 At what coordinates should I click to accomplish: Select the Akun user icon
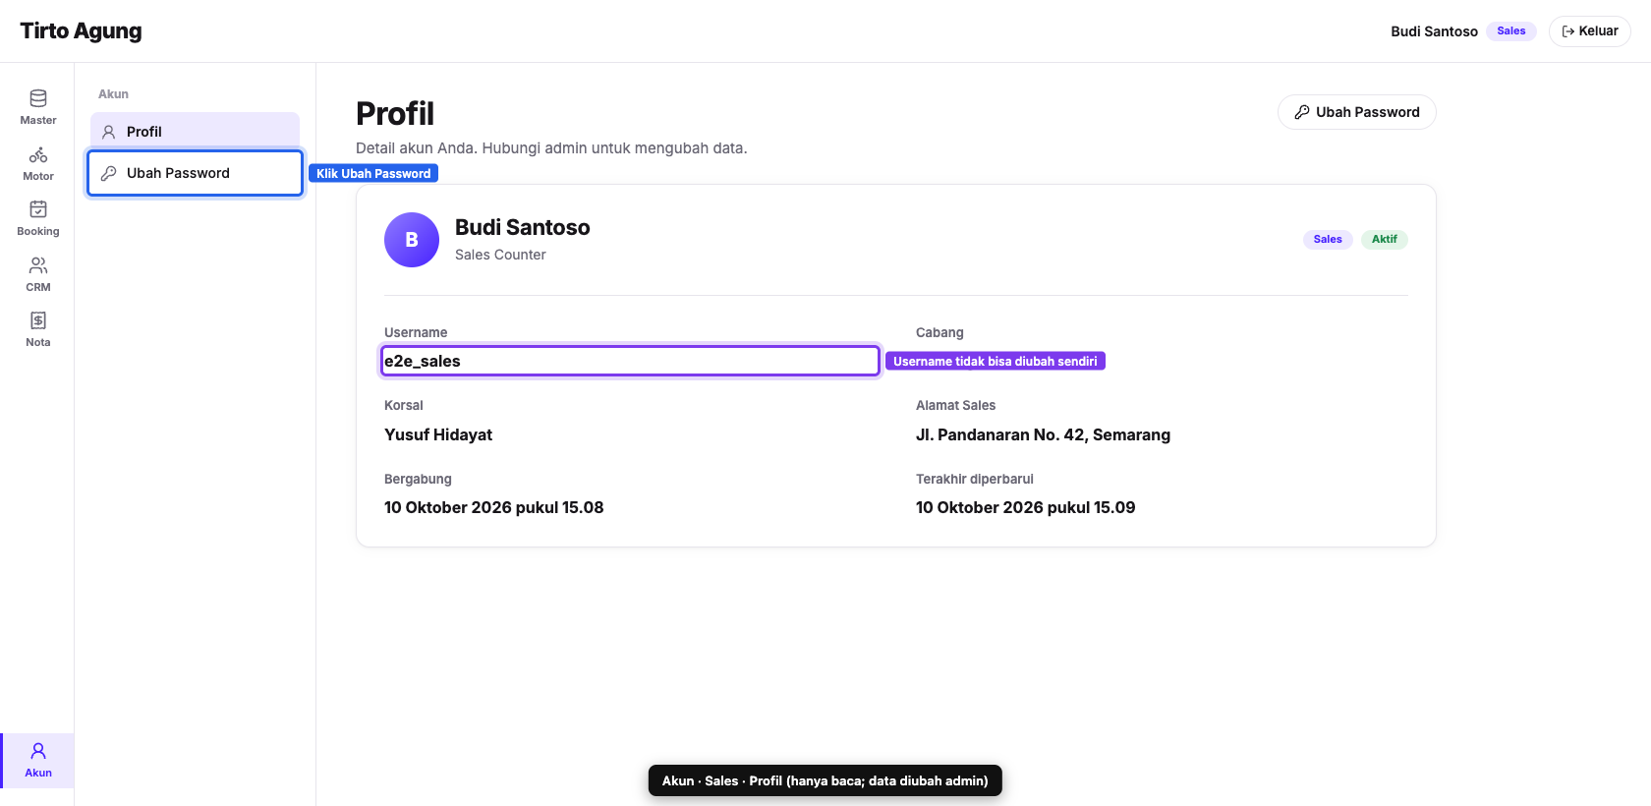coord(38,751)
